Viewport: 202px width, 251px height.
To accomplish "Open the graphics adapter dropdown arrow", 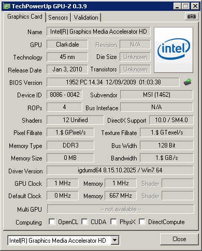I will click(x=115, y=240).
